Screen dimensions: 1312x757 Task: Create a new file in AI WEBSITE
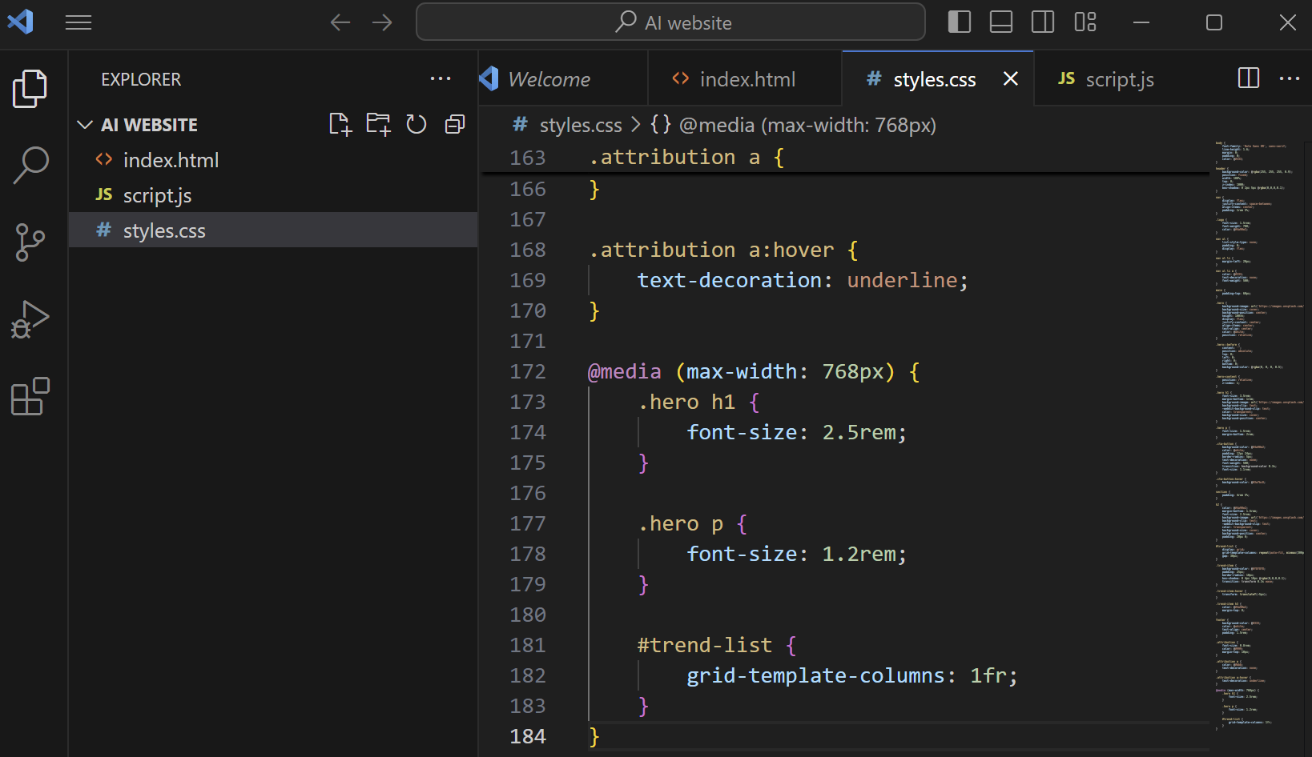(x=340, y=124)
